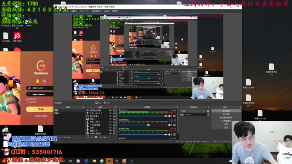Open NetEase Cloud Music desktop icon
292x164 pixels.
tap(17, 37)
